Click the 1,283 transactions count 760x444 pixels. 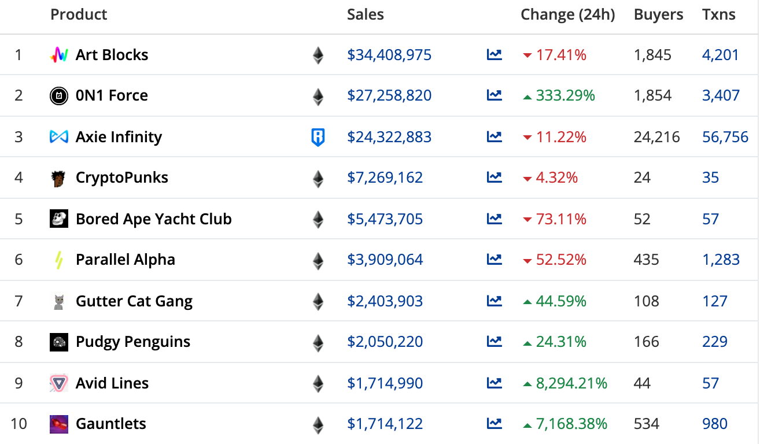coord(721,260)
